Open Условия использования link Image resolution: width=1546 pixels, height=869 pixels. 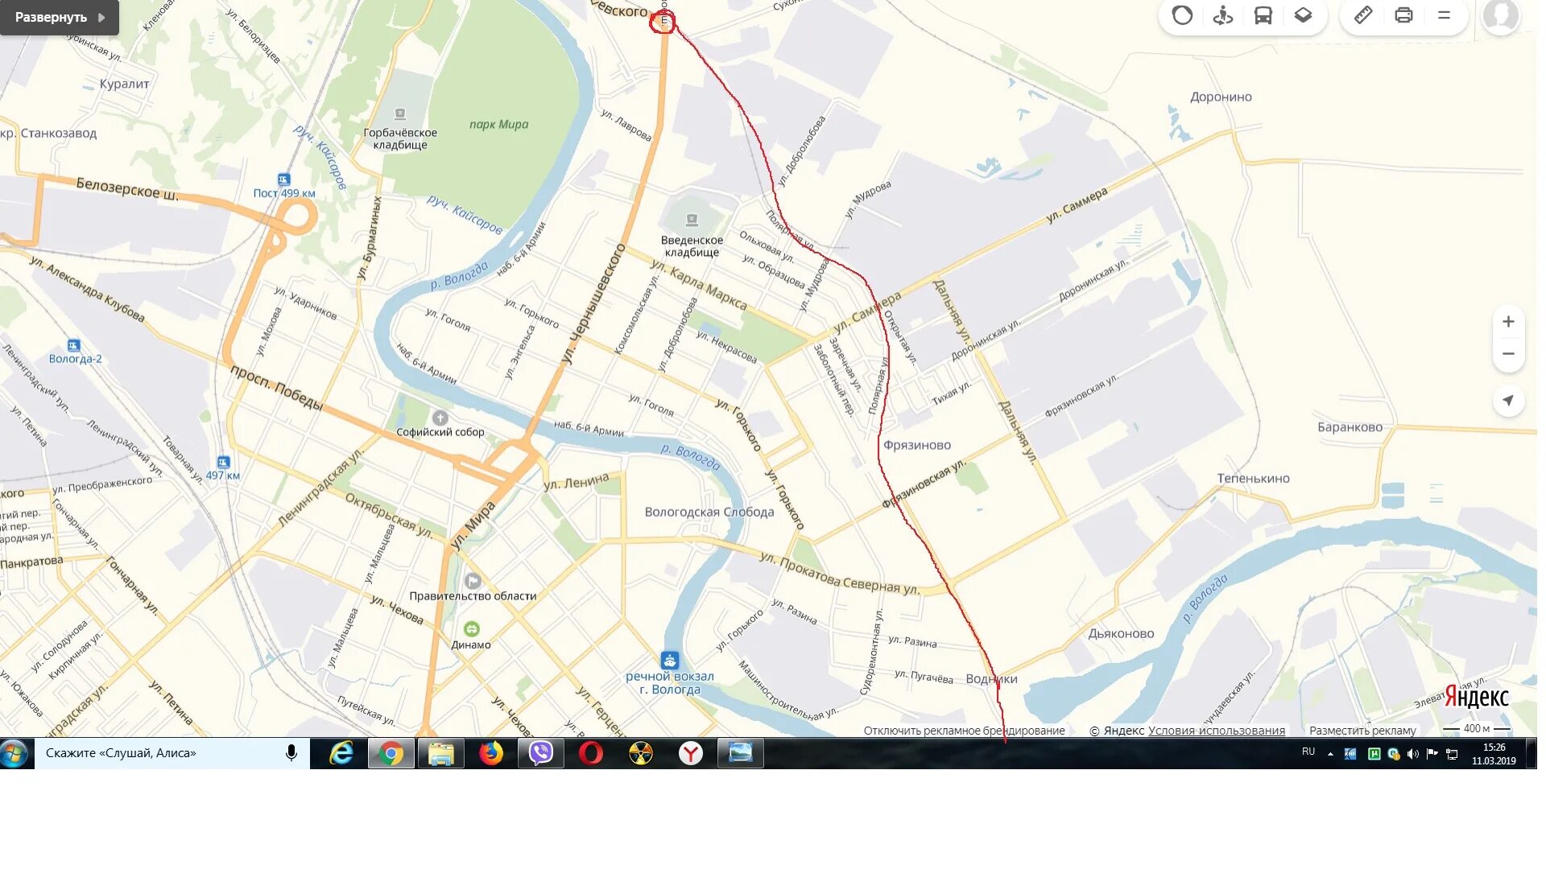coord(1216,731)
